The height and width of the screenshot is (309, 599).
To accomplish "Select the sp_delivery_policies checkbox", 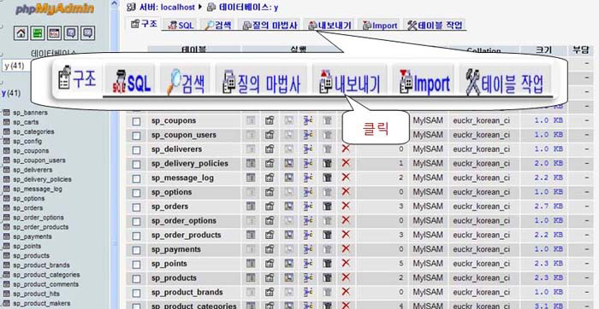I will coord(136,165).
